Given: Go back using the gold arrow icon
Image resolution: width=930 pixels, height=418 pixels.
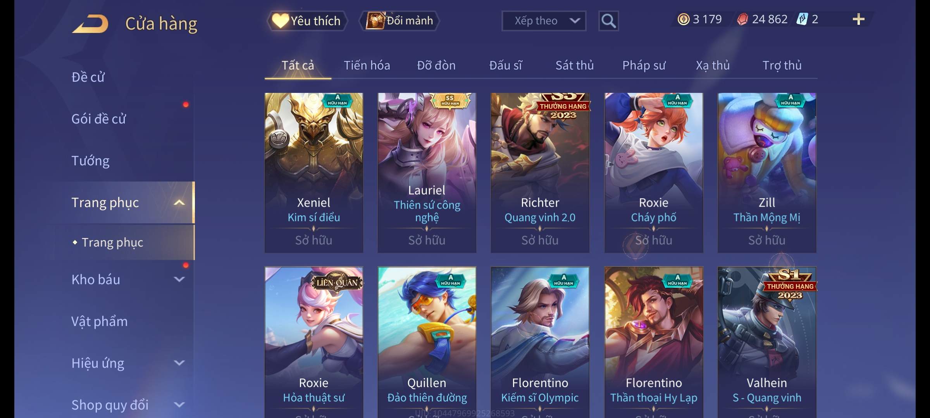Looking at the screenshot, I should (90, 24).
